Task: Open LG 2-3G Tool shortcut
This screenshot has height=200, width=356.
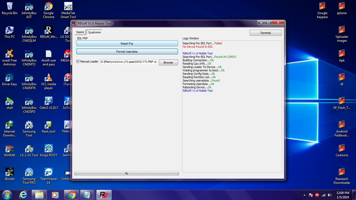Action: pos(29,151)
